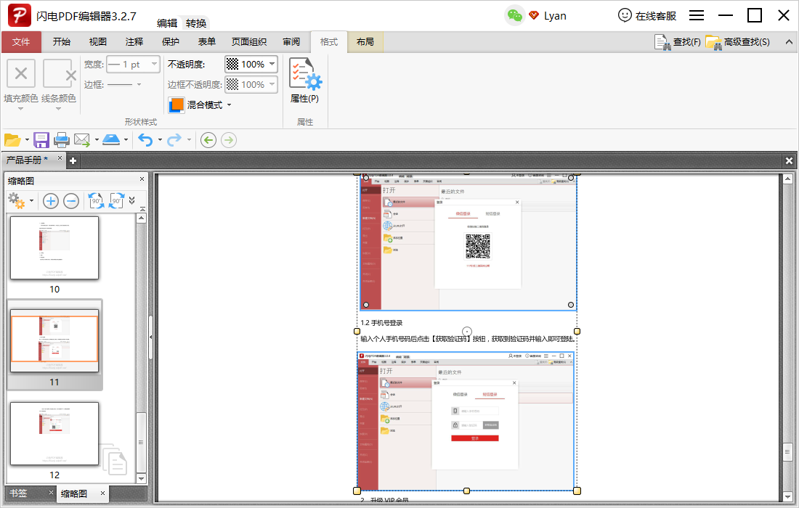Open a new document tab with plus button

(72, 160)
